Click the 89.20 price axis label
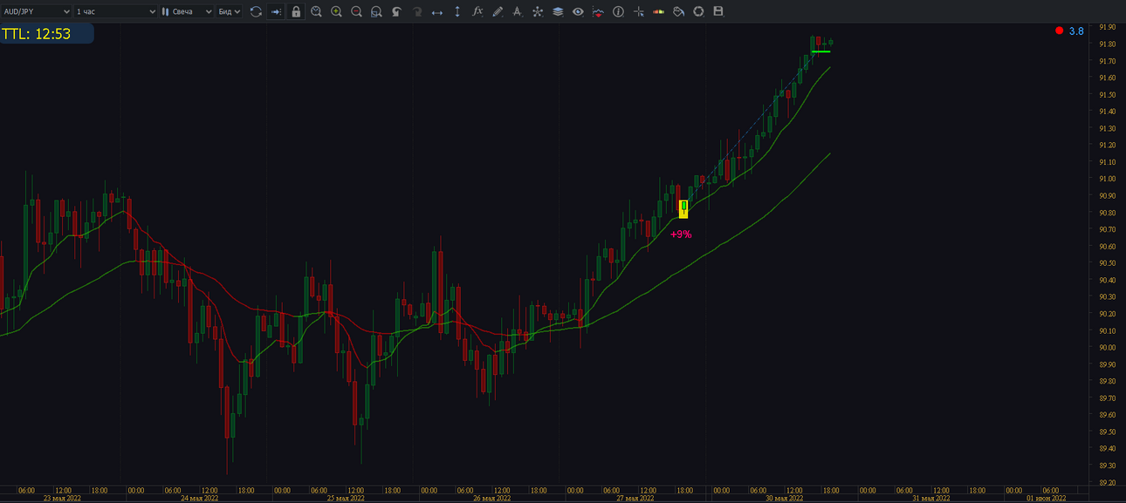 (x=1108, y=482)
